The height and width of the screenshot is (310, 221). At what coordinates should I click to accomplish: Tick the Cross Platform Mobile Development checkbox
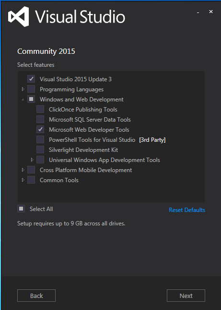(31, 170)
